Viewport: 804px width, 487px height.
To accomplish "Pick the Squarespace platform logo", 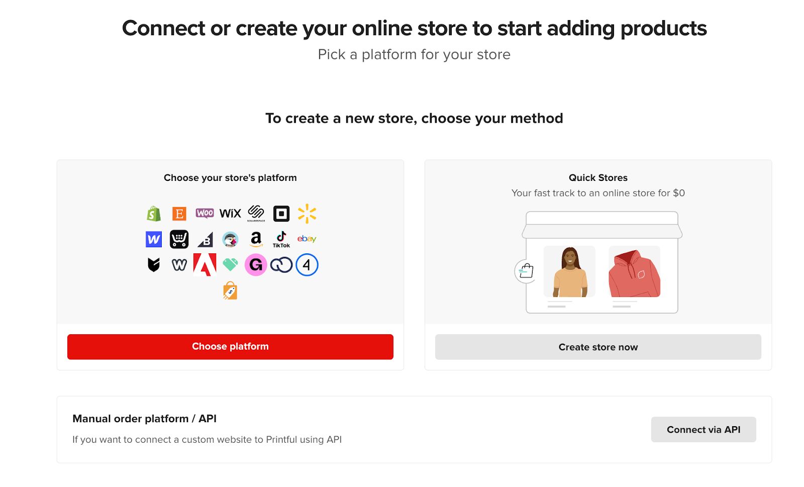I will point(256,213).
